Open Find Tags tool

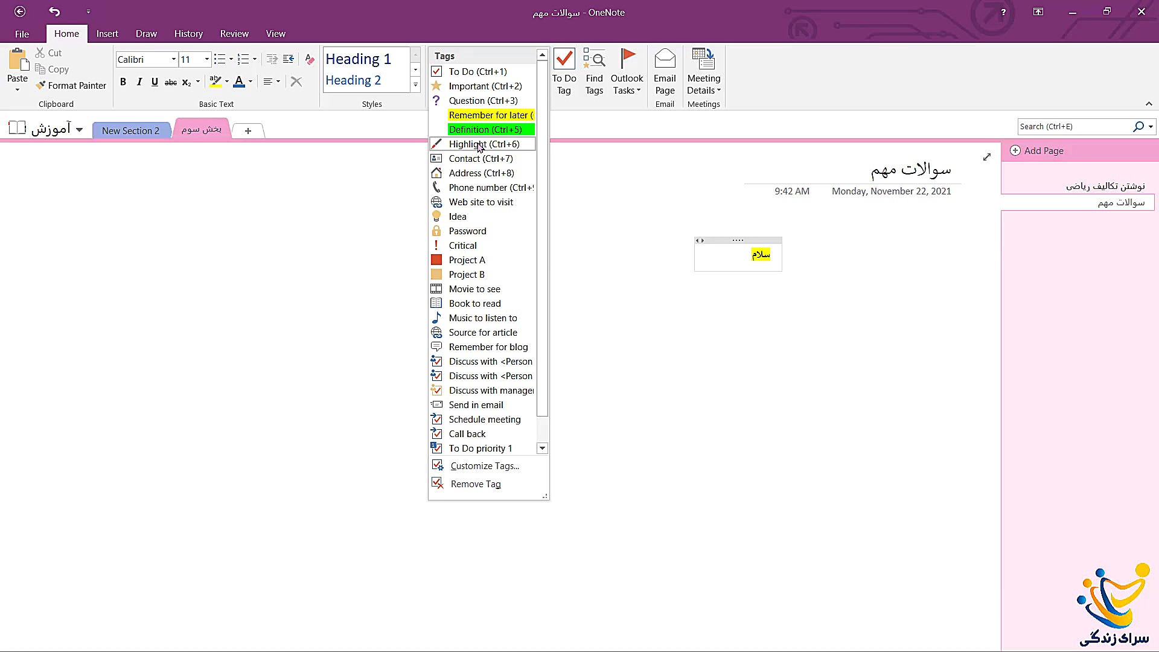click(594, 71)
